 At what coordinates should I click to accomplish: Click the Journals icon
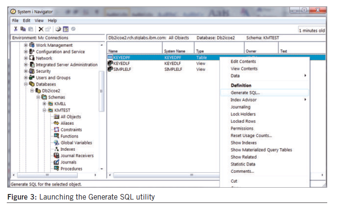57,162
